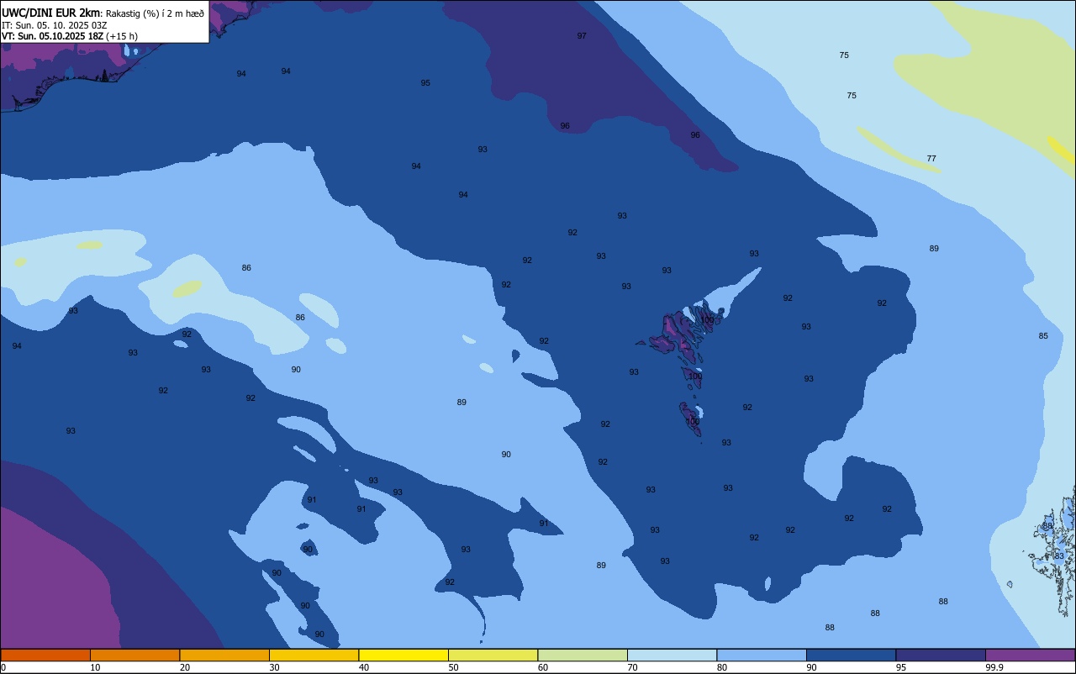Click the 0–10 dark orange legend swatch
The width and height of the screenshot is (1076, 674).
(45, 655)
